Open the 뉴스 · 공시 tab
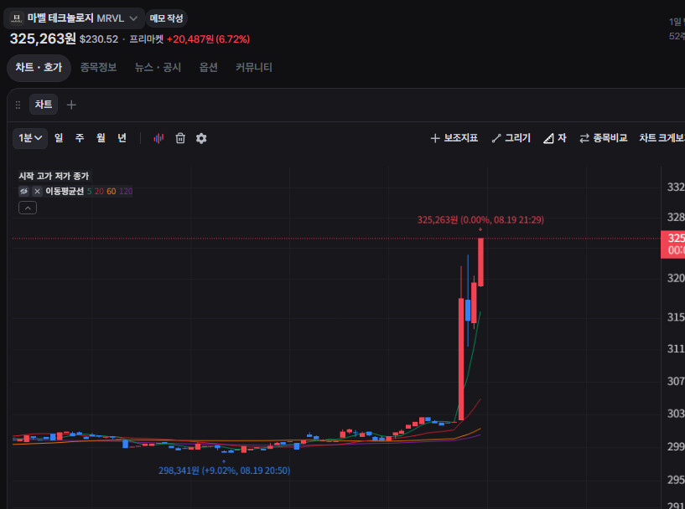This screenshot has width=685, height=509. pos(158,68)
